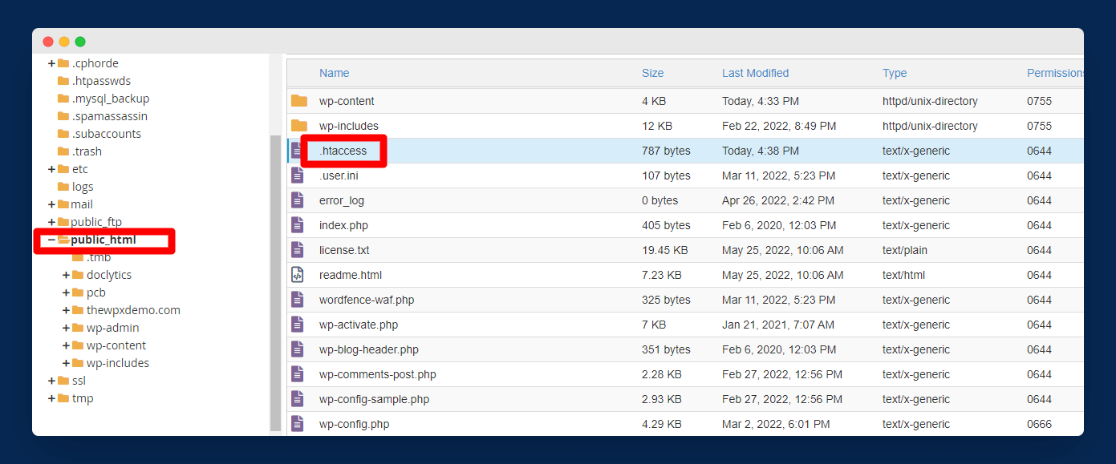
Task: Collapse the public_html tree folder
Action: (51, 240)
